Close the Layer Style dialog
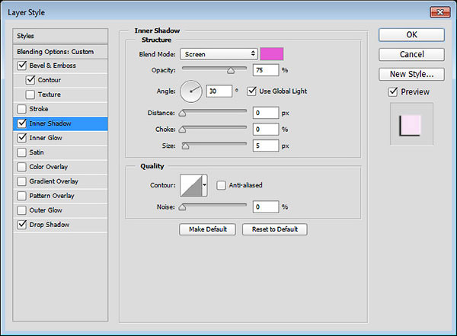This screenshot has width=457, height=336. click(440, 12)
